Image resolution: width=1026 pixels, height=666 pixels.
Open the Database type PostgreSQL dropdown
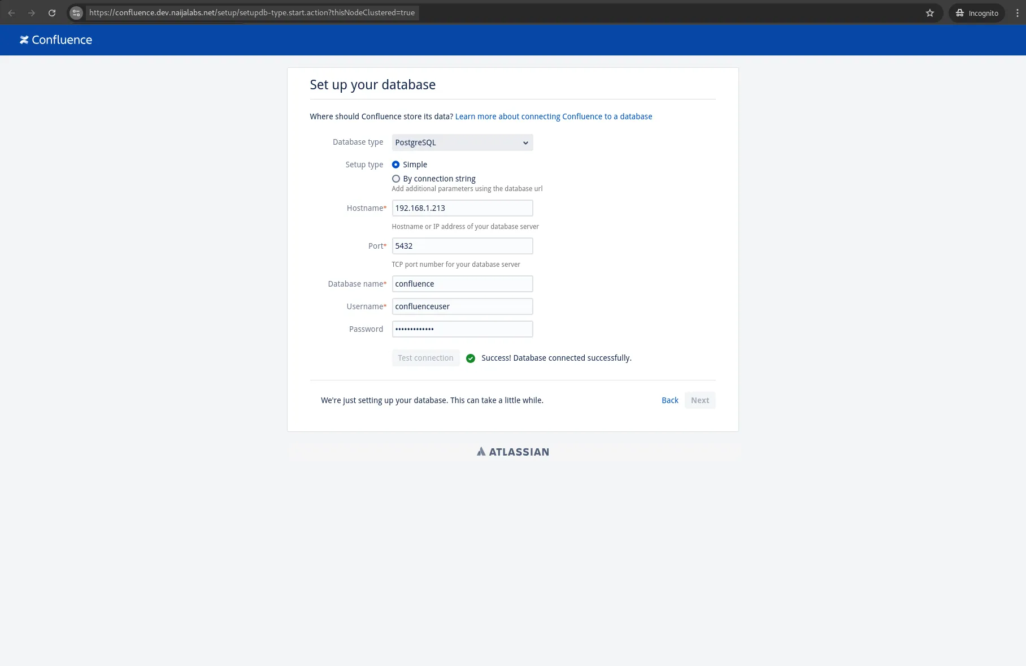pos(462,142)
